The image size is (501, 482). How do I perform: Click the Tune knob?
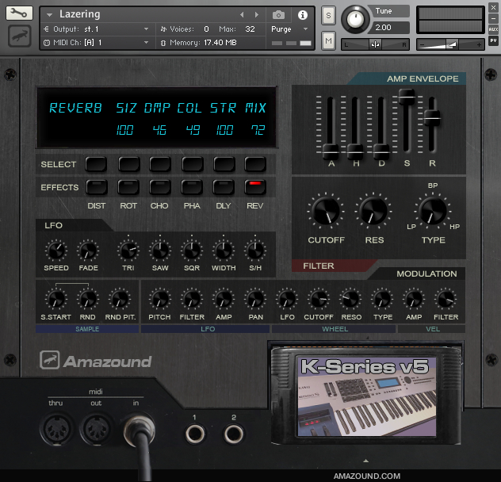coord(355,19)
